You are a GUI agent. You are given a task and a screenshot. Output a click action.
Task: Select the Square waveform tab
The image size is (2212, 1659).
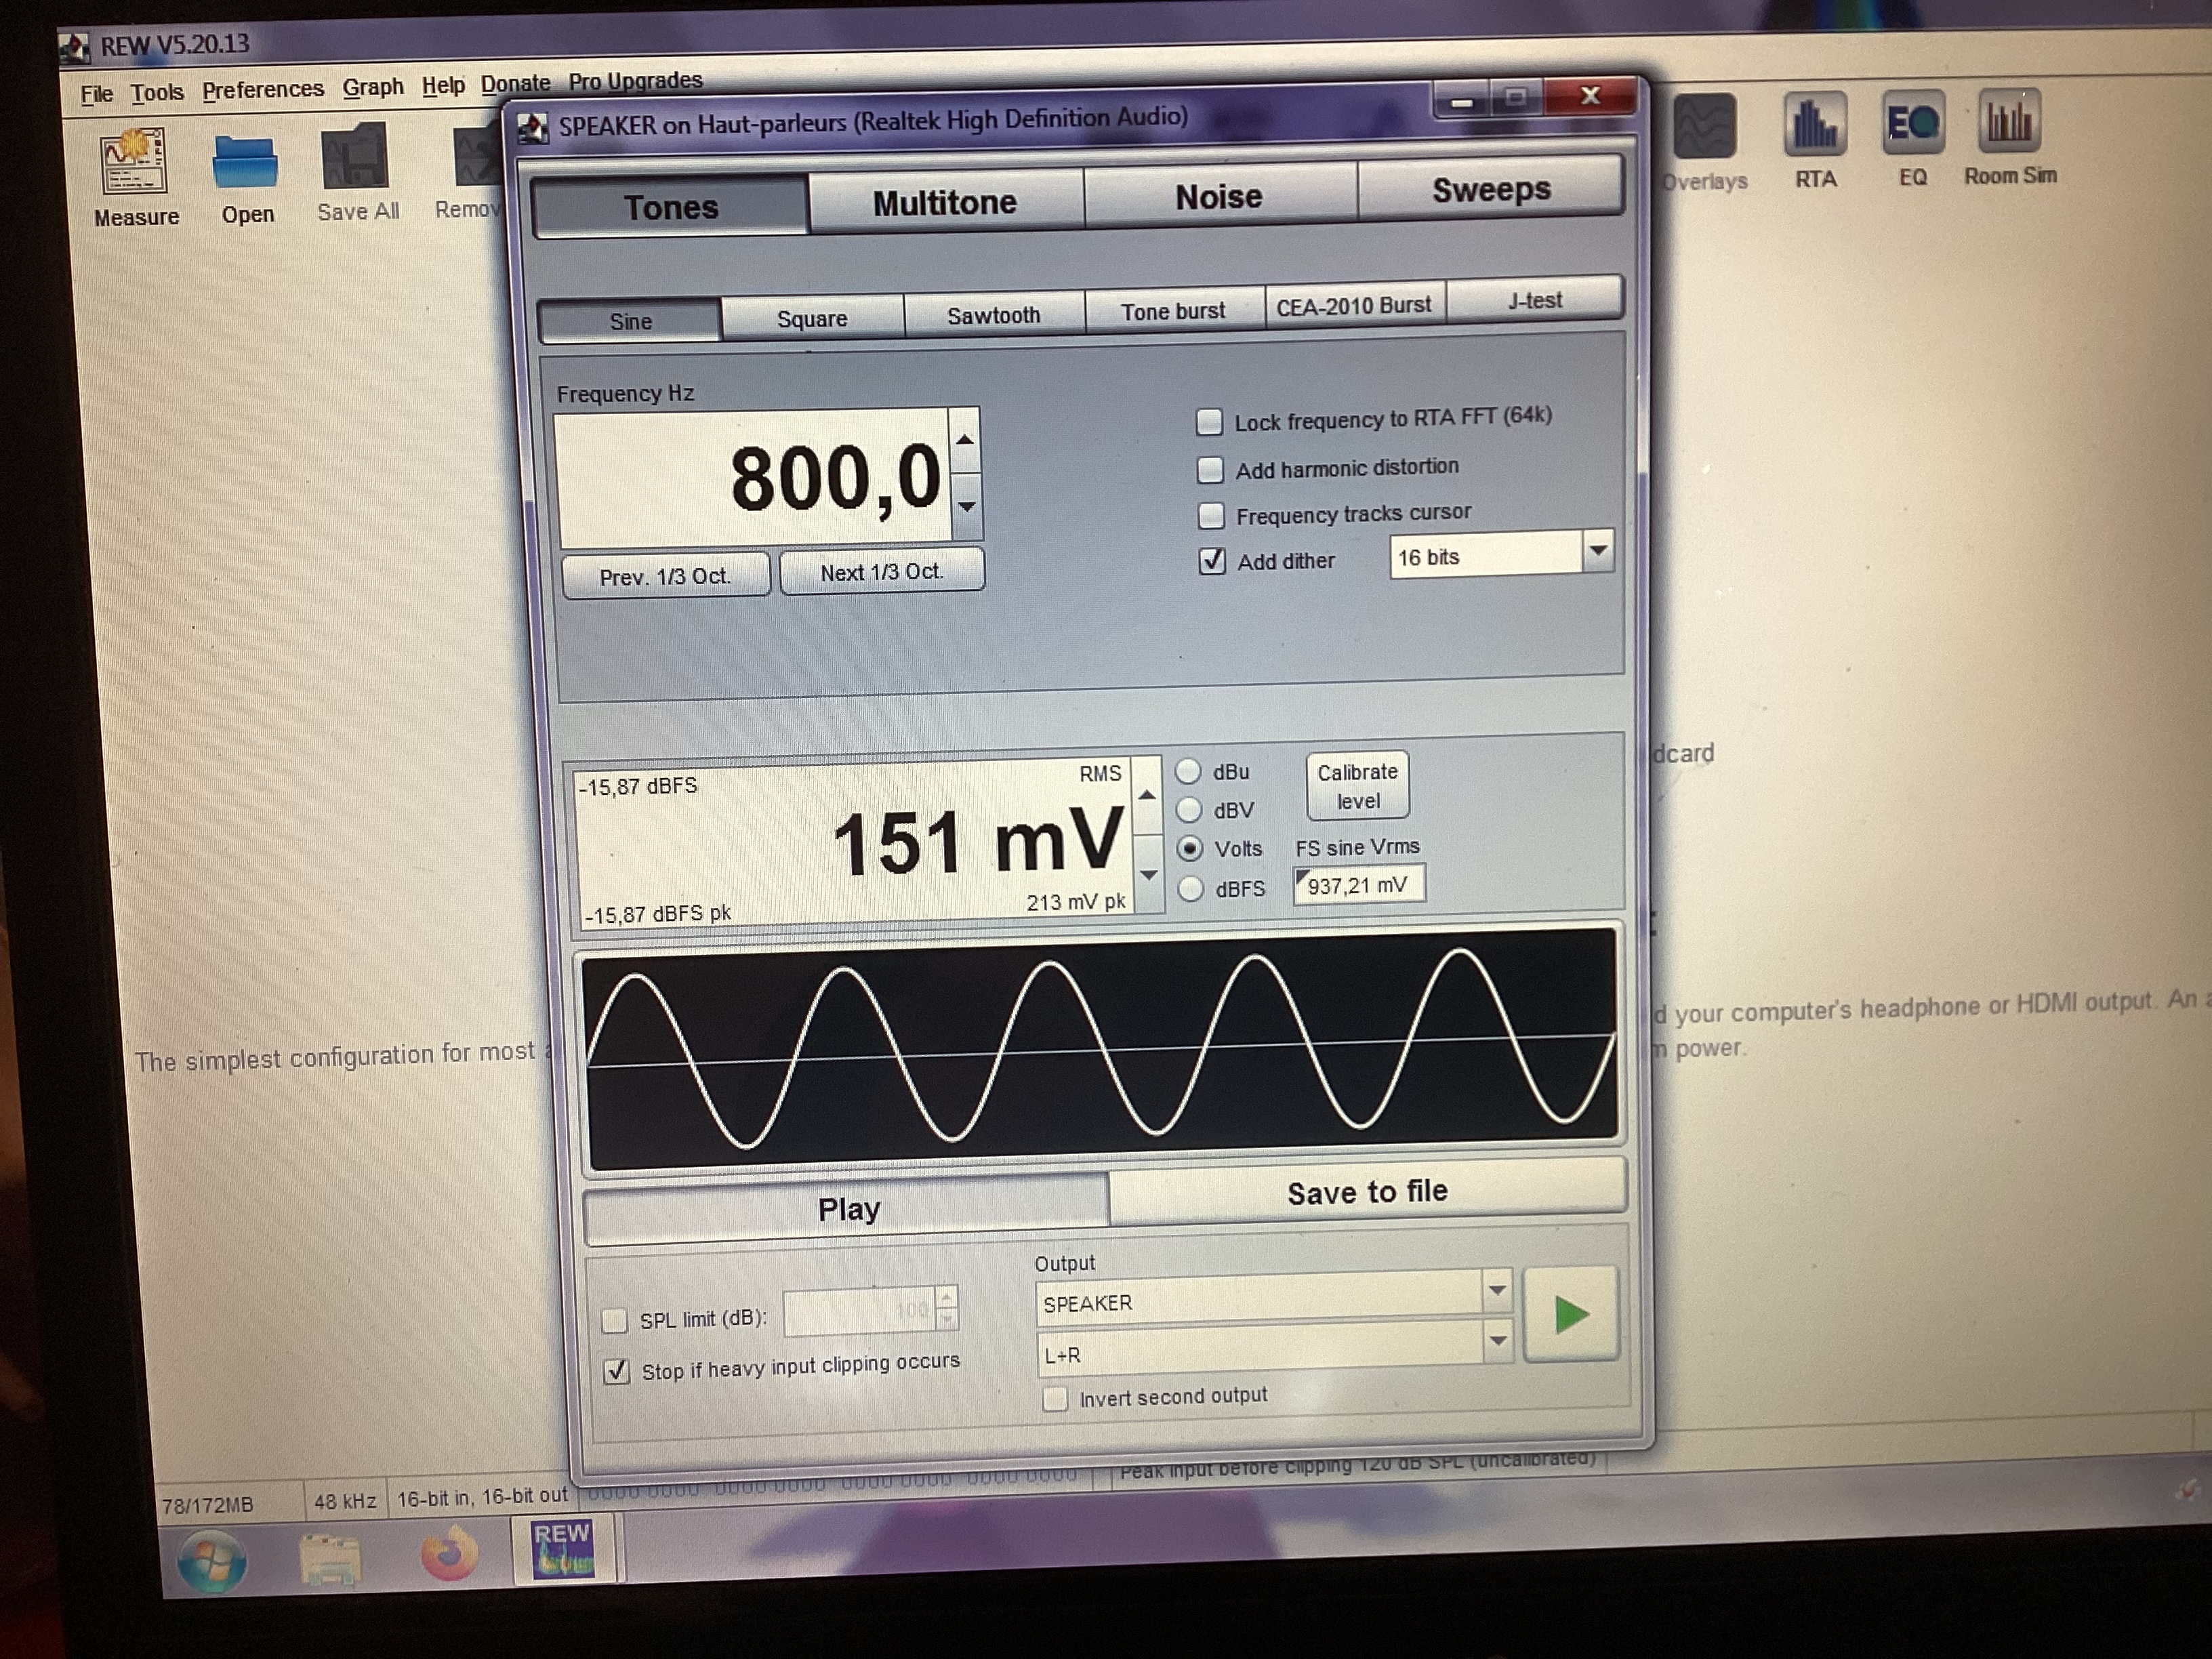(812, 318)
